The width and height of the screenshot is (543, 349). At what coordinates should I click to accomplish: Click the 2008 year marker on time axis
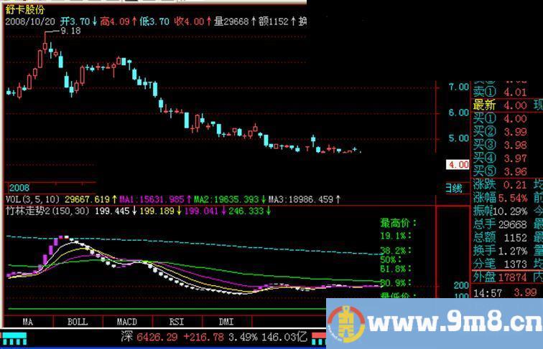point(19,186)
